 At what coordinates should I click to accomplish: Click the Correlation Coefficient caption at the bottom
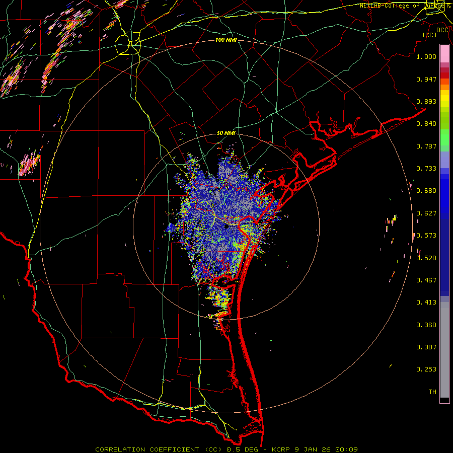point(226,449)
